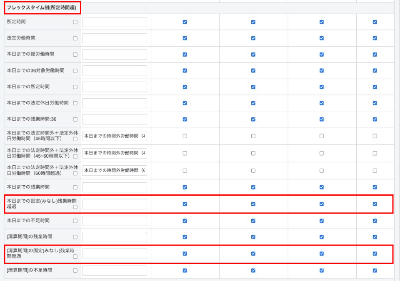400x281 pixels.
Task: Click the input field for 本日までの法定休日労働時間
Action: click(x=115, y=103)
